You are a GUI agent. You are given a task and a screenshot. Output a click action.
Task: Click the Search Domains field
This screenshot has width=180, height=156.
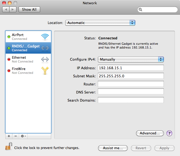pos(131,100)
